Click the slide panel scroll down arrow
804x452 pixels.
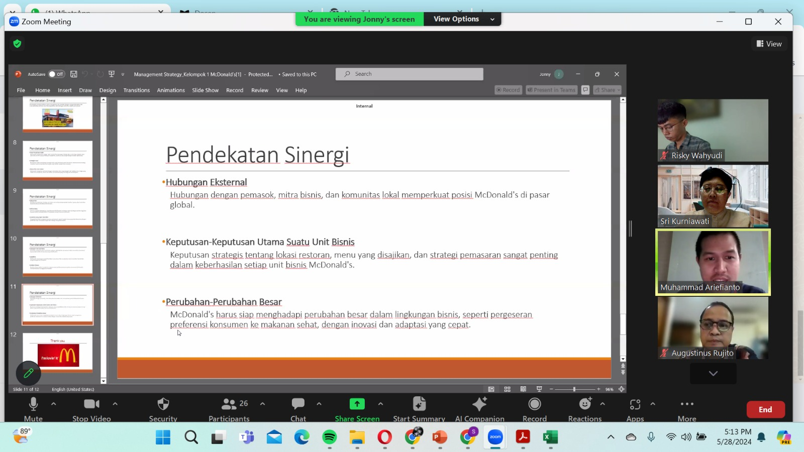104,381
